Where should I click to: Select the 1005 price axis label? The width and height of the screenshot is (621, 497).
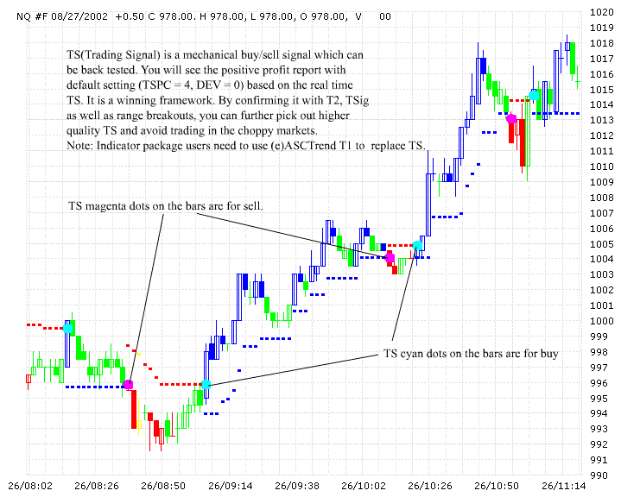(x=602, y=244)
